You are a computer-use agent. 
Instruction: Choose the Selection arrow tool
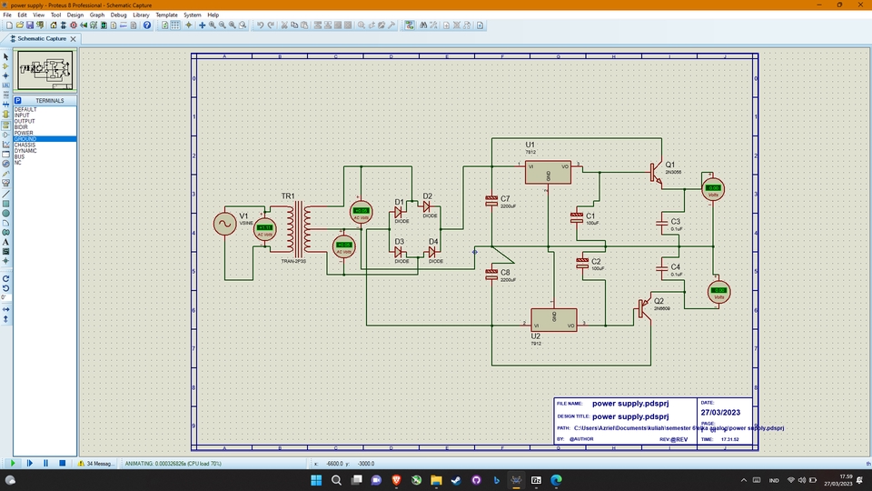tap(5, 56)
